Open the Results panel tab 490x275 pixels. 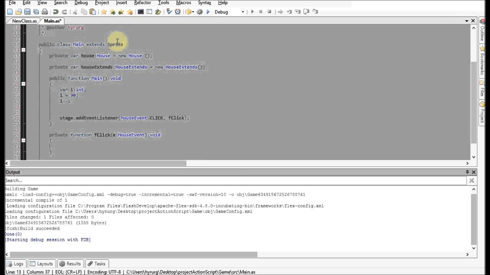(70, 264)
